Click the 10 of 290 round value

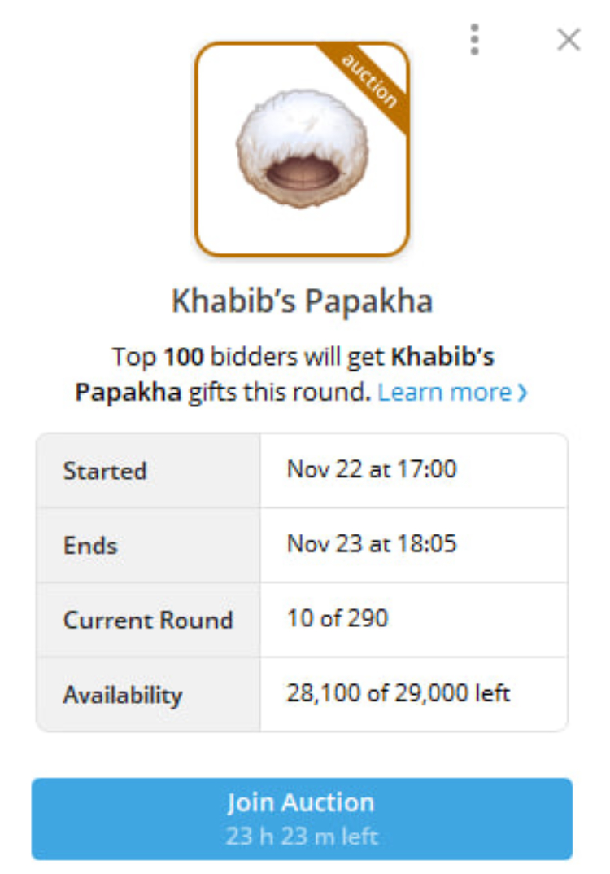pos(338,618)
